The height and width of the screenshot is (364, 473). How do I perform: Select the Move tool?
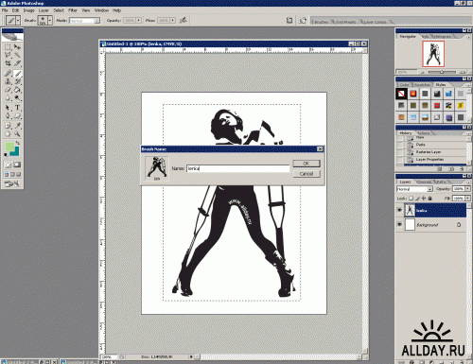tap(17, 47)
